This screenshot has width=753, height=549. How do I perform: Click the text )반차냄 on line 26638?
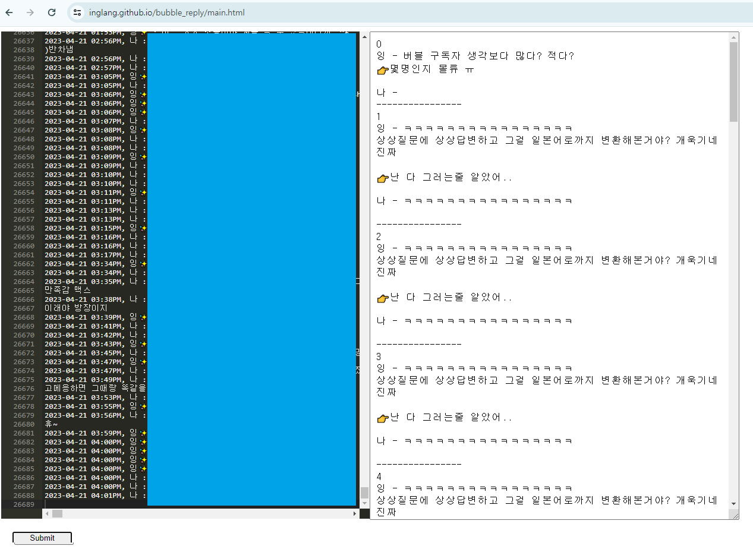click(59, 50)
